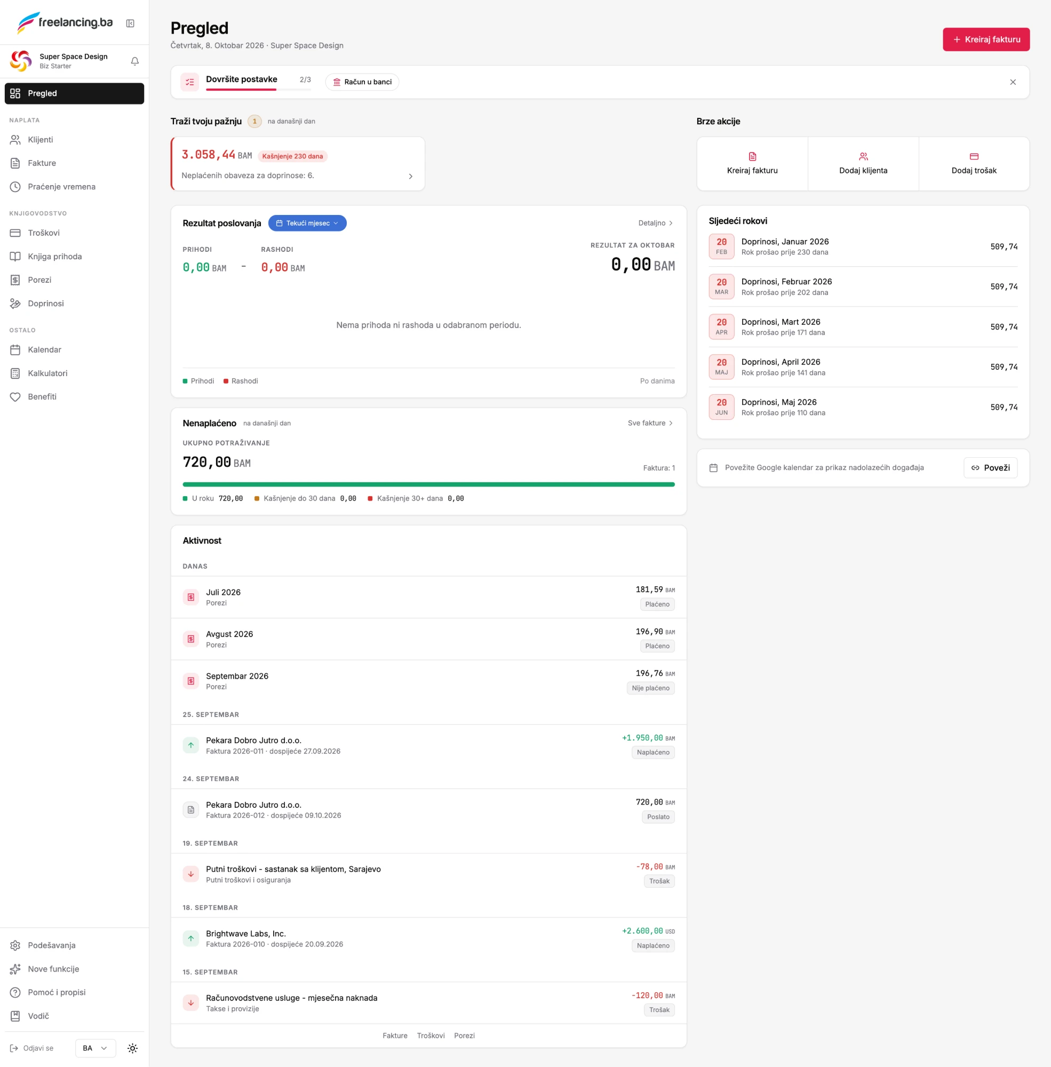Click the red Kreiraj fakturu button

(986, 39)
